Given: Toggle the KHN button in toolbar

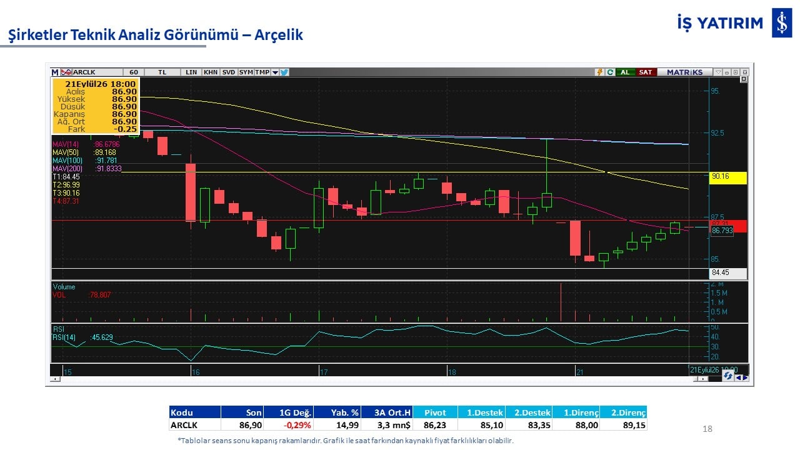Looking at the screenshot, I should coord(211,72).
